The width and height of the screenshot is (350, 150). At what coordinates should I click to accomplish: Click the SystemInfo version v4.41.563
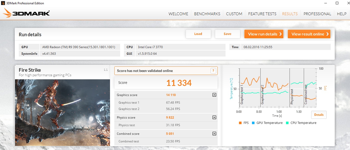(49, 54)
